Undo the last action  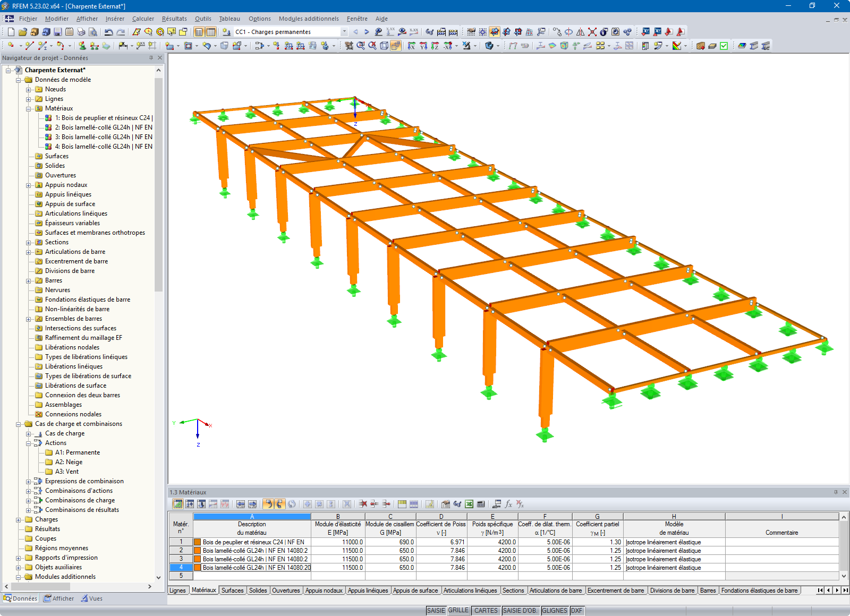click(108, 32)
